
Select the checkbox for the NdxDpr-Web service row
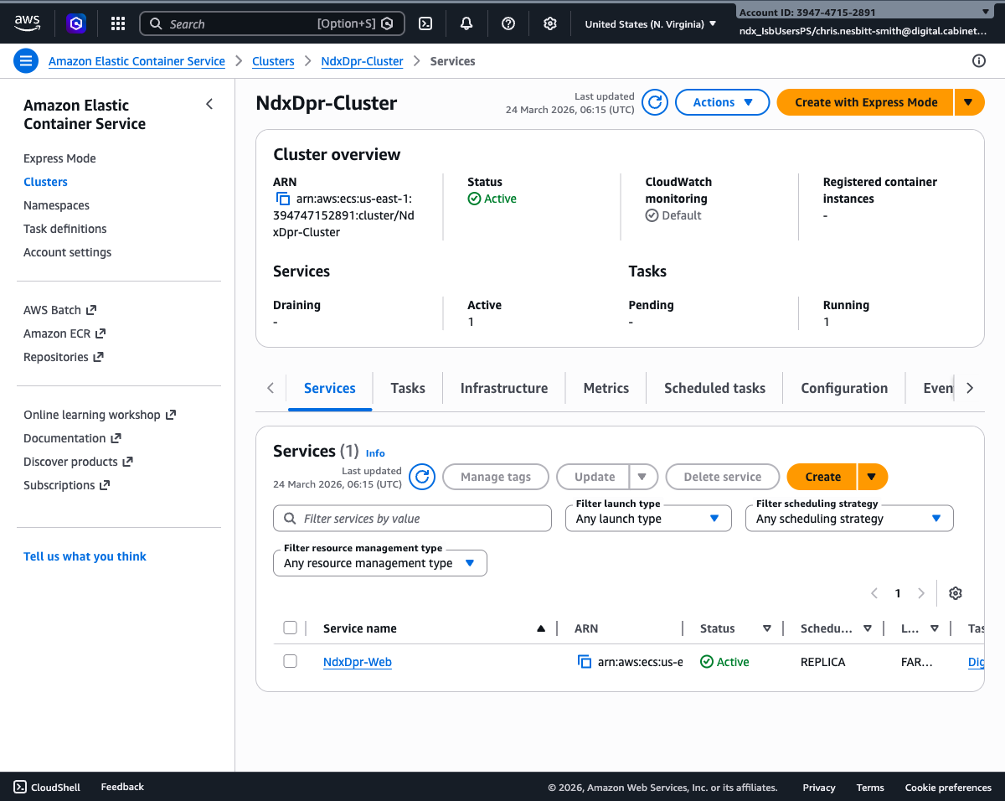click(290, 661)
